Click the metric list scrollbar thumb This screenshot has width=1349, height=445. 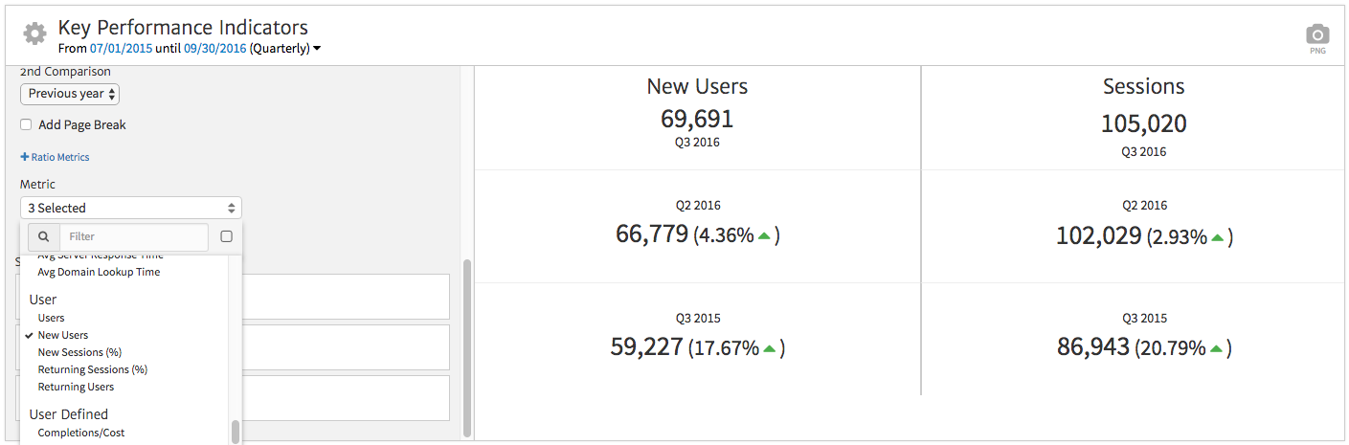tap(235, 432)
